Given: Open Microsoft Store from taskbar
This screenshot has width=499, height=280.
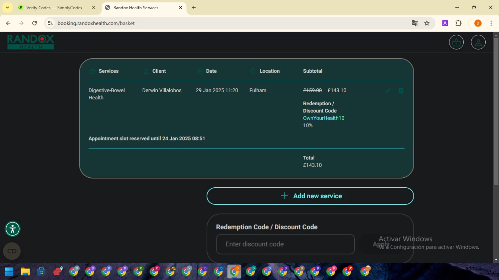Looking at the screenshot, I should [41, 272].
